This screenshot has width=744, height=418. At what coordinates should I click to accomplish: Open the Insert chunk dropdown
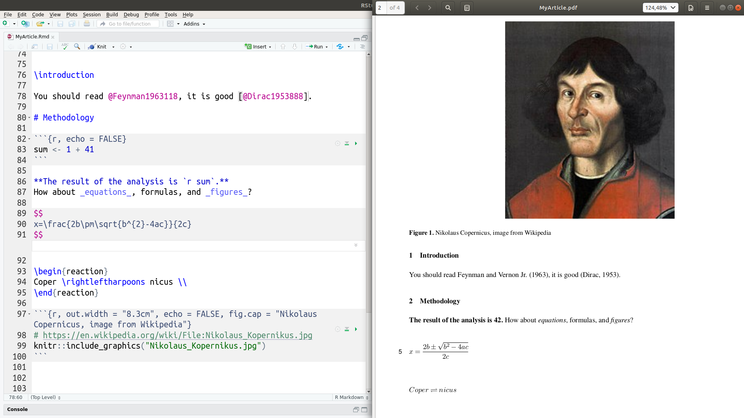(258, 46)
